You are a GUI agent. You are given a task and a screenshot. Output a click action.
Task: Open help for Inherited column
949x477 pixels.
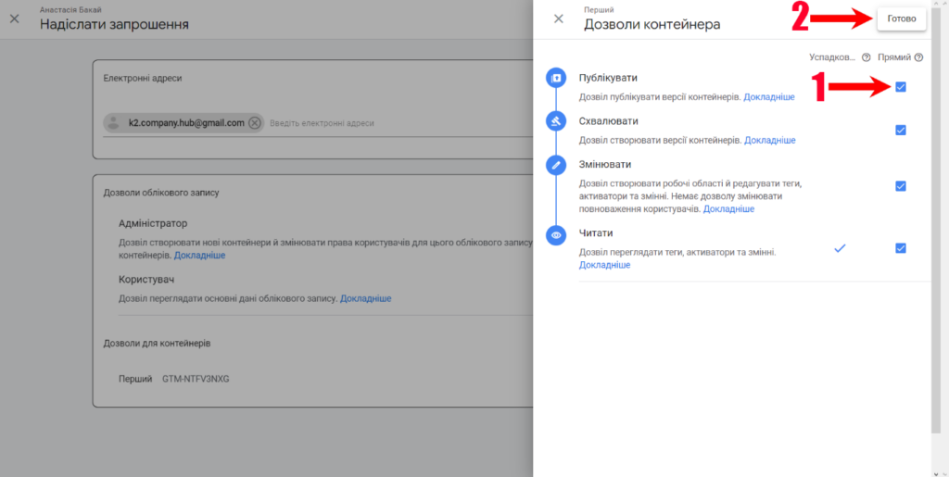(x=866, y=57)
